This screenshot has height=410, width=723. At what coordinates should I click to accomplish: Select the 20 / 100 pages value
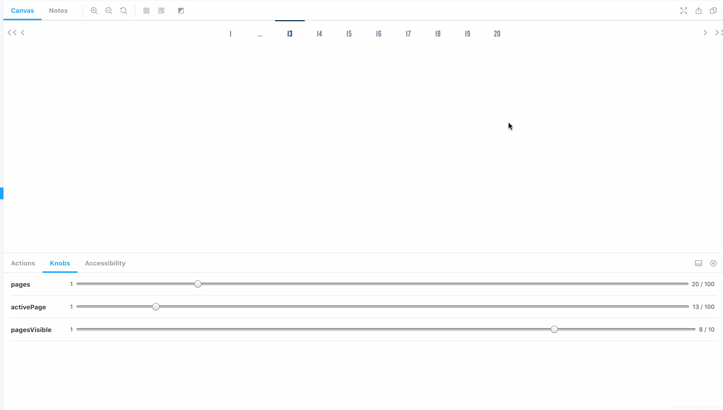[703, 284]
